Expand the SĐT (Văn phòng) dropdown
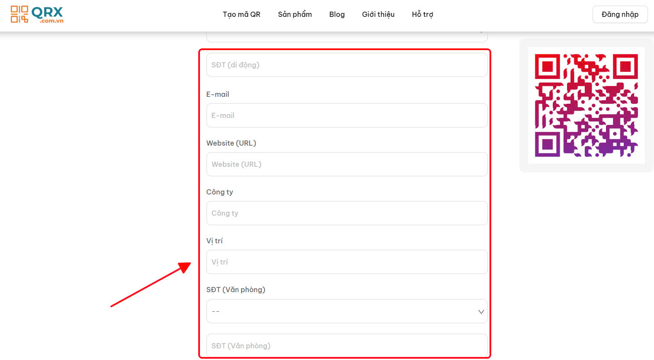 pyautogui.click(x=347, y=311)
